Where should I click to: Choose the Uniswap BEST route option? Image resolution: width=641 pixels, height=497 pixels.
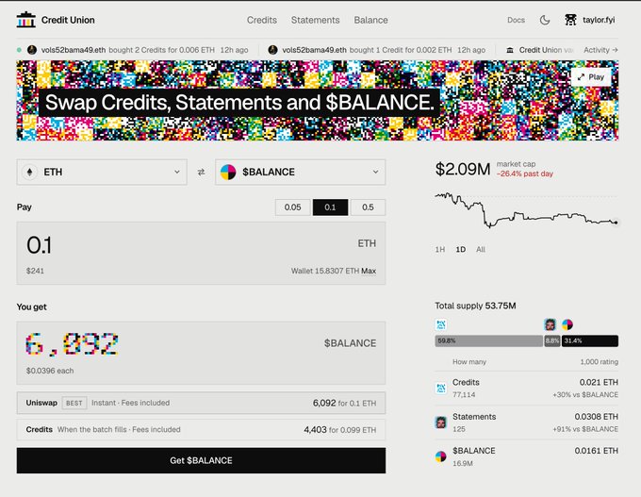tap(201, 403)
